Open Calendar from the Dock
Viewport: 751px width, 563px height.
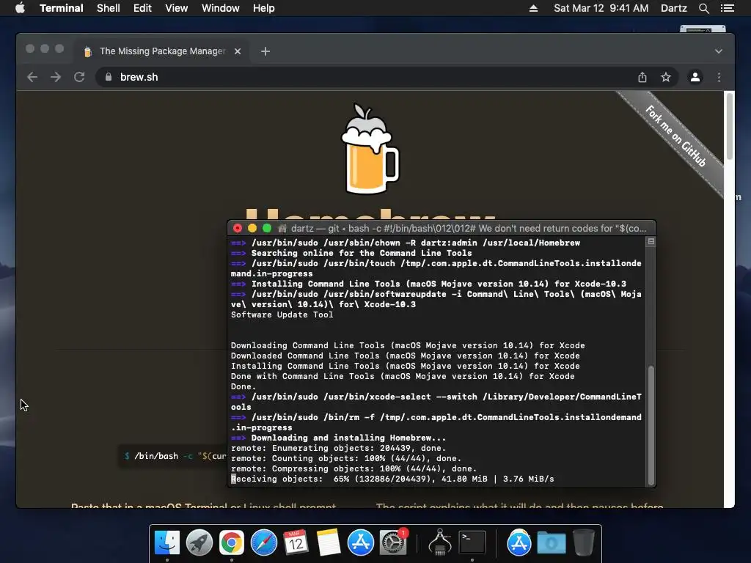point(296,542)
